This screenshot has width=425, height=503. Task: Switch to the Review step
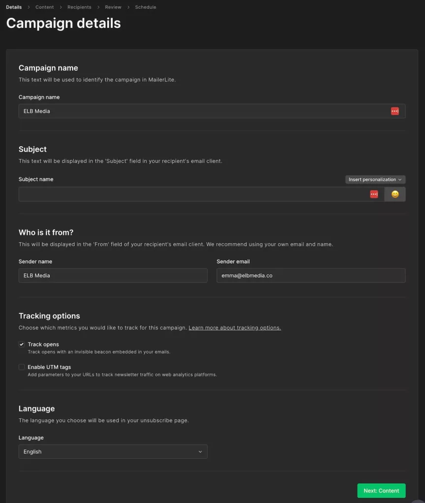[113, 7]
